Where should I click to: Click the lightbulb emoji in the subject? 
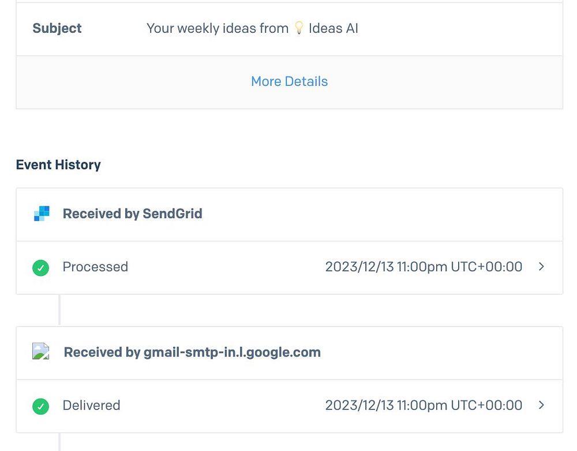point(299,28)
